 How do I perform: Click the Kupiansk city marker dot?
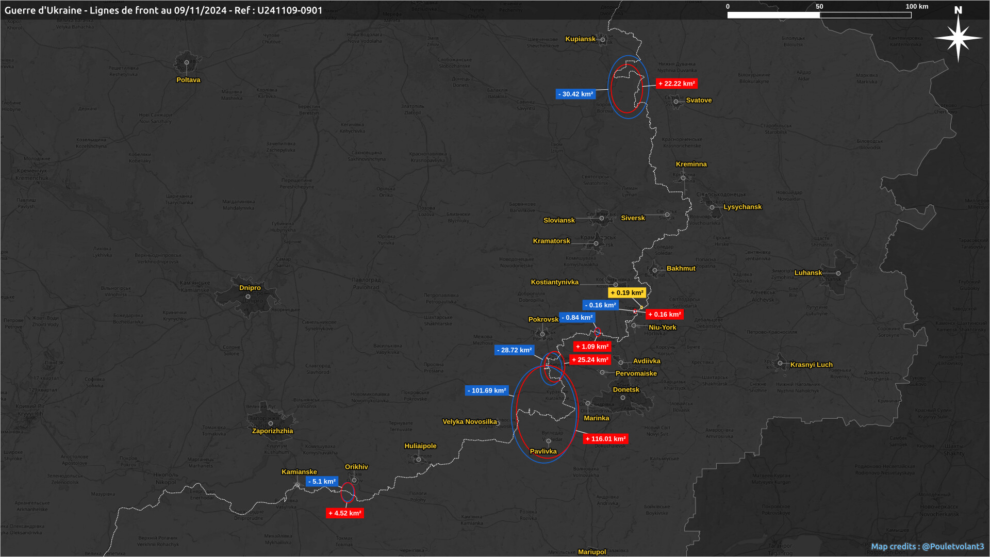click(x=602, y=40)
